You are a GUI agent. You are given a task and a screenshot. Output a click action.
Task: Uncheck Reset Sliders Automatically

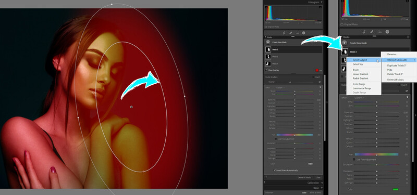pos(275,171)
